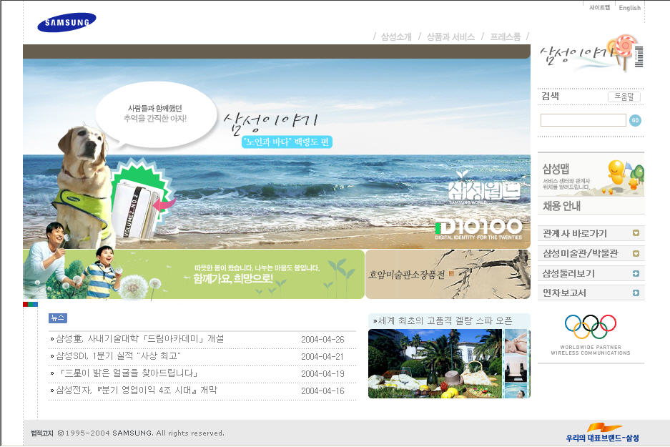Click the "노인과 바다" 백령도 편 label

coord(287,142)
